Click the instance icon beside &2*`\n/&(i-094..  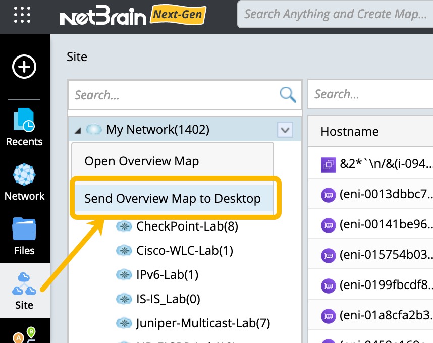click(x=329, y=165)
